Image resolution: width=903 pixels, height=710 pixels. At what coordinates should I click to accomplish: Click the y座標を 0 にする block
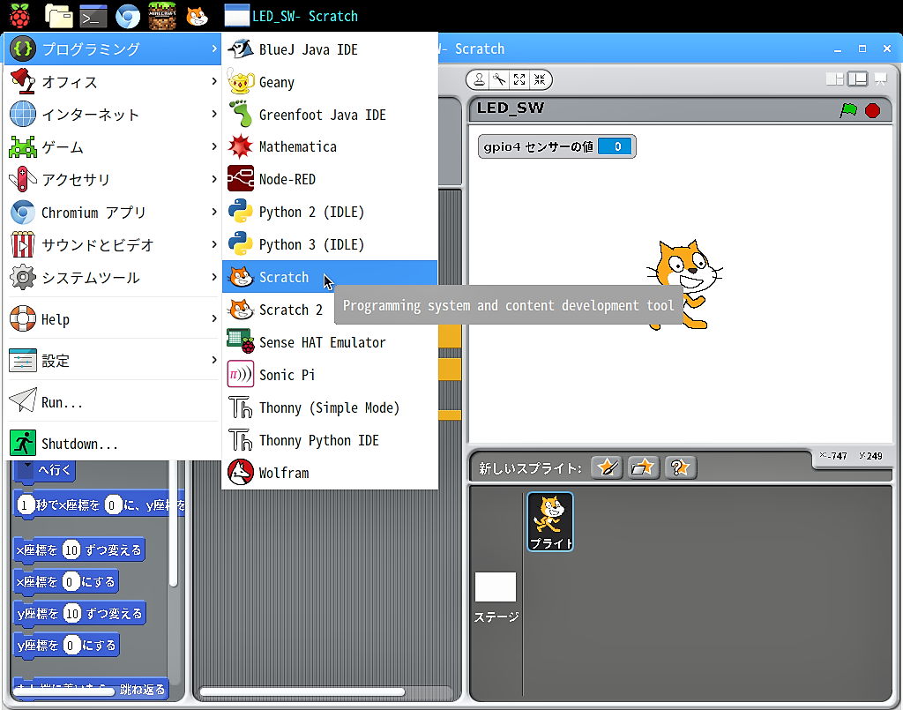point(67,646)
